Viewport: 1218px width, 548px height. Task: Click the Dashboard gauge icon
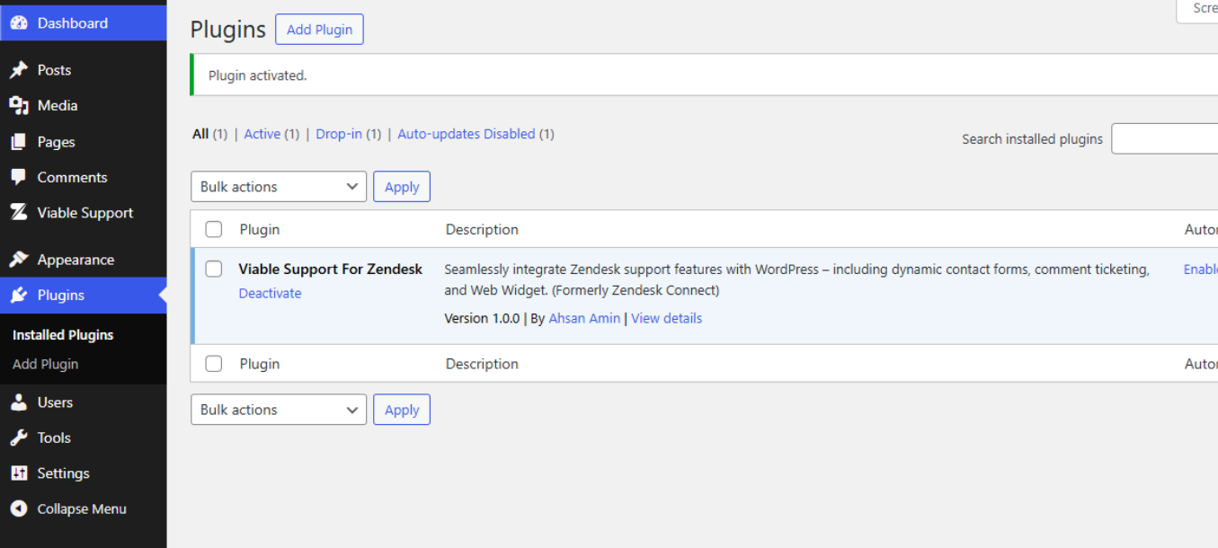coord(19,23)
